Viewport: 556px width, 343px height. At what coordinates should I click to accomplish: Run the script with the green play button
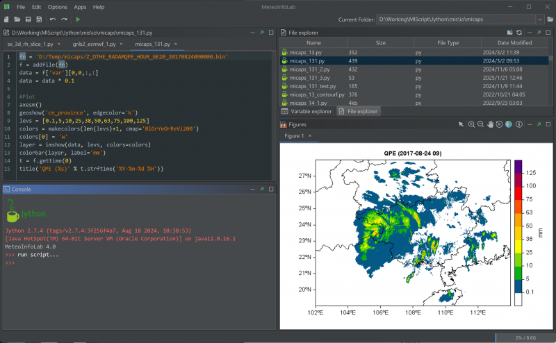click(78, 19)
